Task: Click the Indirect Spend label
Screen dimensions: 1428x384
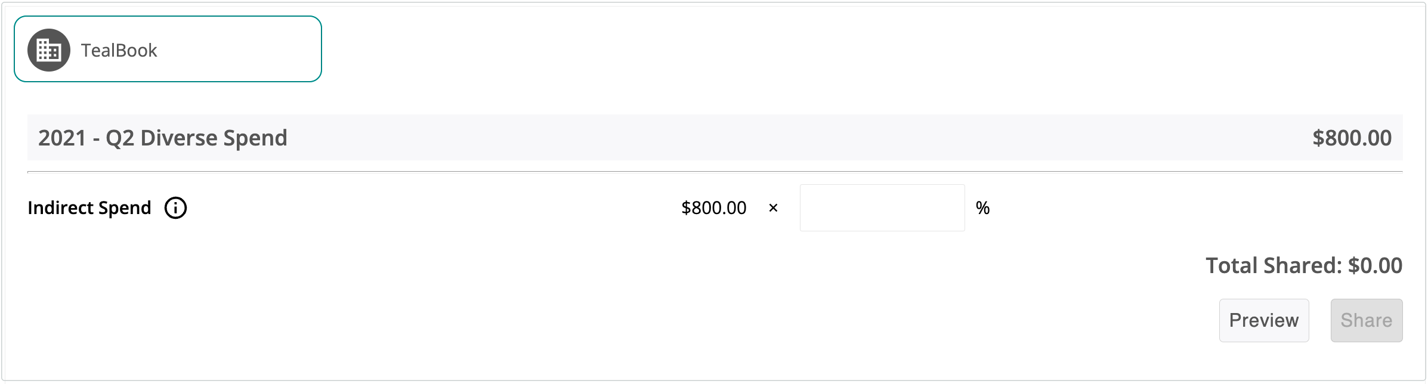Action: click(x=89, y=208)
